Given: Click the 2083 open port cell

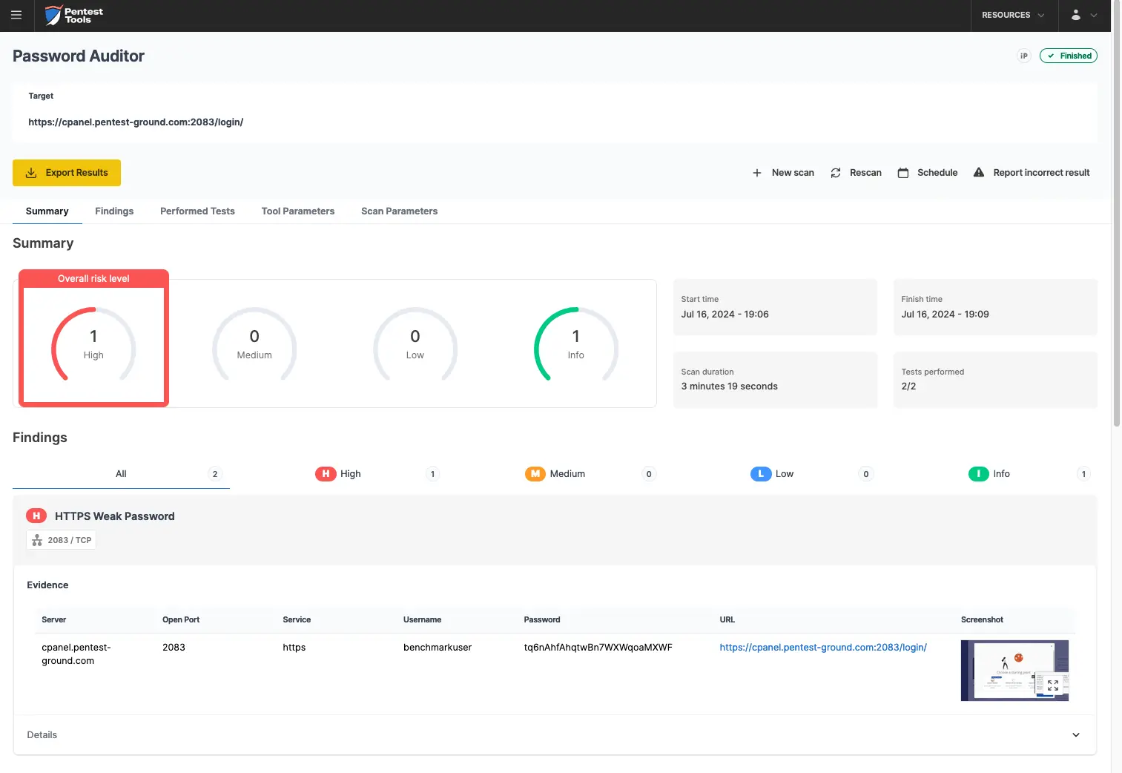Looking at the screenshot, I should (x=174, y=648).
